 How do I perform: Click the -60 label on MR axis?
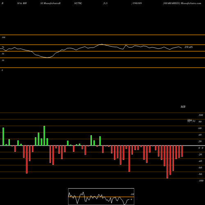tap(200, 168)
